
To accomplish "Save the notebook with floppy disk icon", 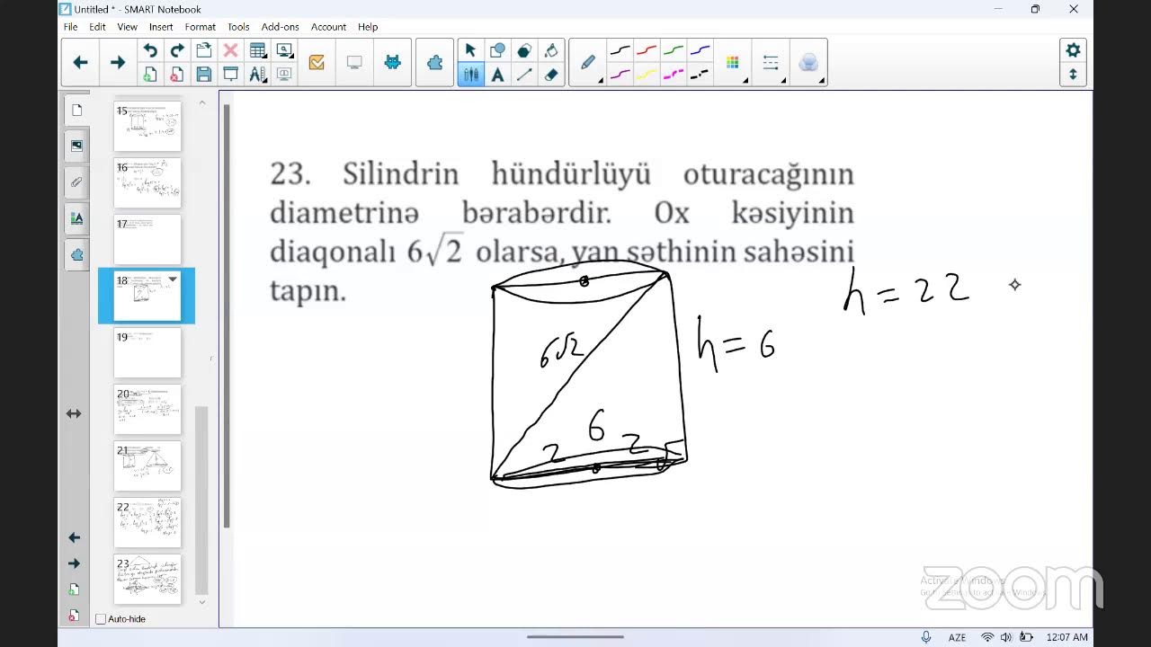I will click(204, 75).
